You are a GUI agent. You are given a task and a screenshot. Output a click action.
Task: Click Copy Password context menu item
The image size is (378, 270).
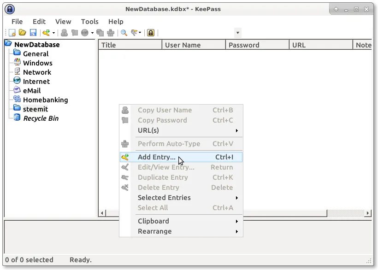(181, 120)
